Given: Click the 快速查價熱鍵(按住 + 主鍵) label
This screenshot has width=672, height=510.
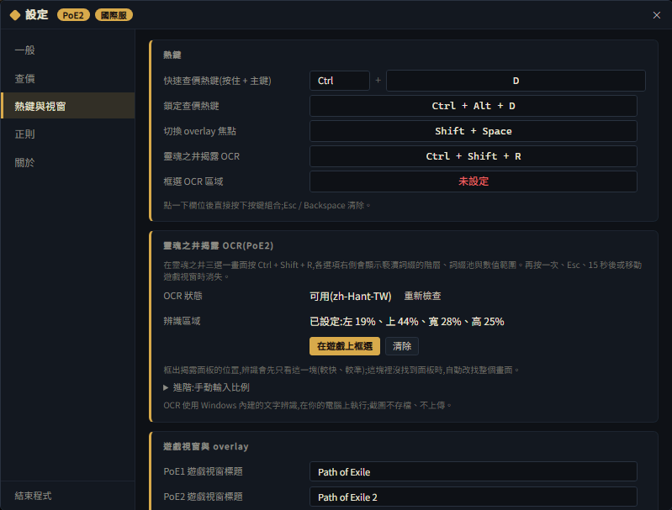Looking at the screenshot, I should point(217,81).
